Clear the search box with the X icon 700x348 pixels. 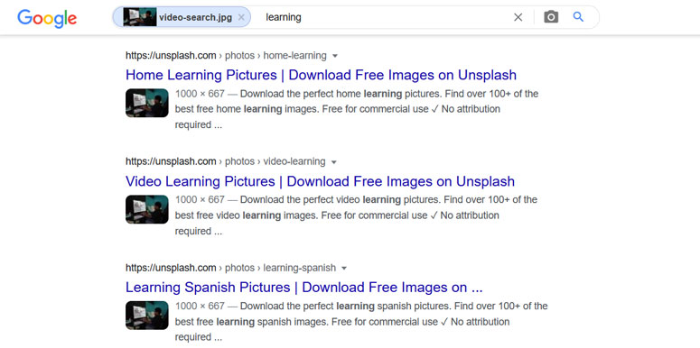click(518, 17)
